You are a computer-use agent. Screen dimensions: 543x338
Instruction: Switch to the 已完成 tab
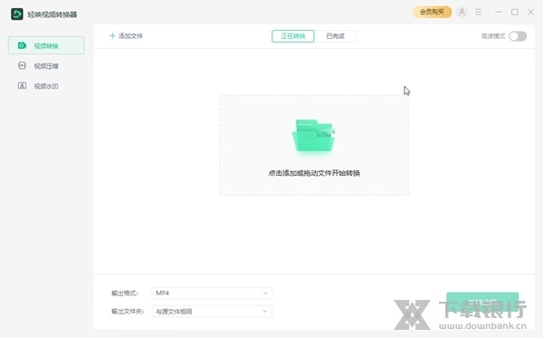point(335,36)
